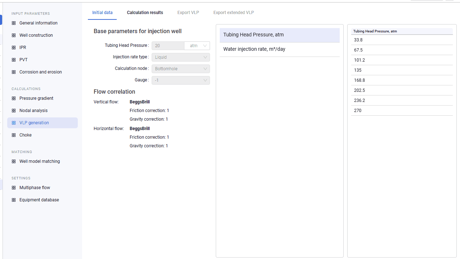
Task: Open the Injection rate type dropdown
Action: point(181,57)
